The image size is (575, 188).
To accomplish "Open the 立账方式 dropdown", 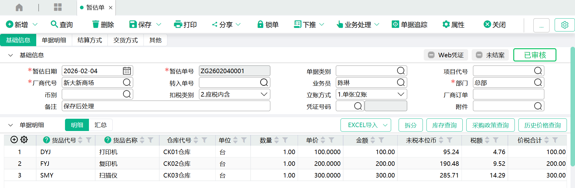I will coord(401,94).
